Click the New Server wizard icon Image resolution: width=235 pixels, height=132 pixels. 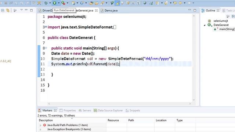(x=82, y=3)
